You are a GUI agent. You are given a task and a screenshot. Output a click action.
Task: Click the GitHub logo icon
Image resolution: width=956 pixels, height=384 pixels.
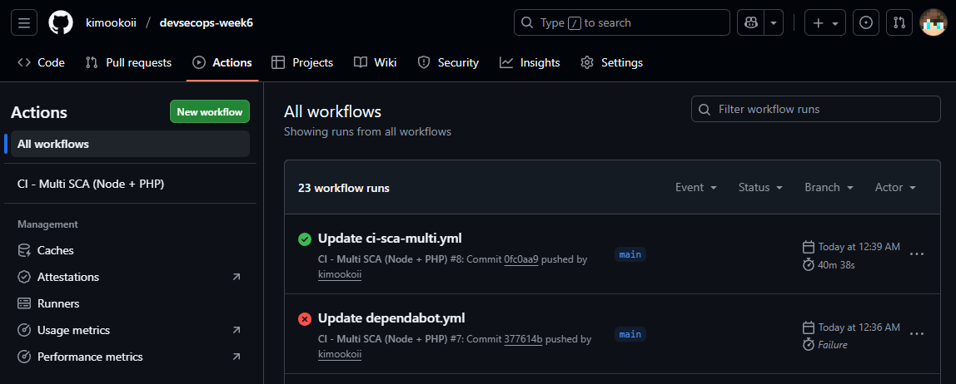pos(61,23)
